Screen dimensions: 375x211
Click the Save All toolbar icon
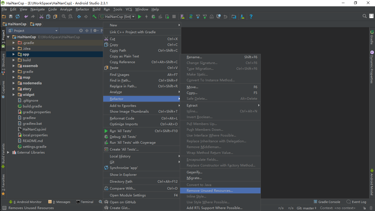coord(11,16)
